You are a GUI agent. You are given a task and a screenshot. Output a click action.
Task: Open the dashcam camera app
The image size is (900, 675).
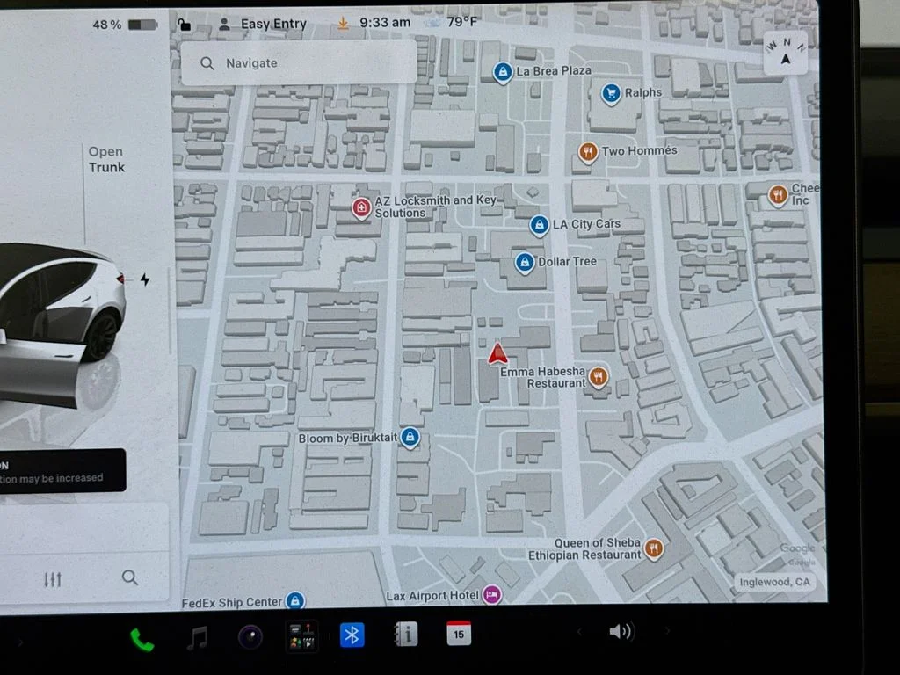coord(250,637)
